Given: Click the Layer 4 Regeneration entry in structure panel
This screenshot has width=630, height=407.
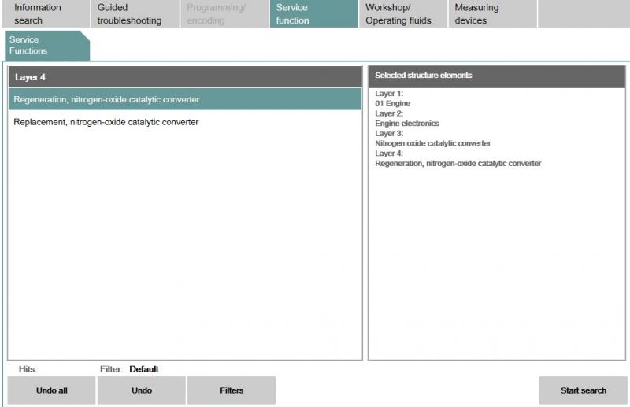Looking at the screenshot, I should pyautogui.click(x=458, y=164).
